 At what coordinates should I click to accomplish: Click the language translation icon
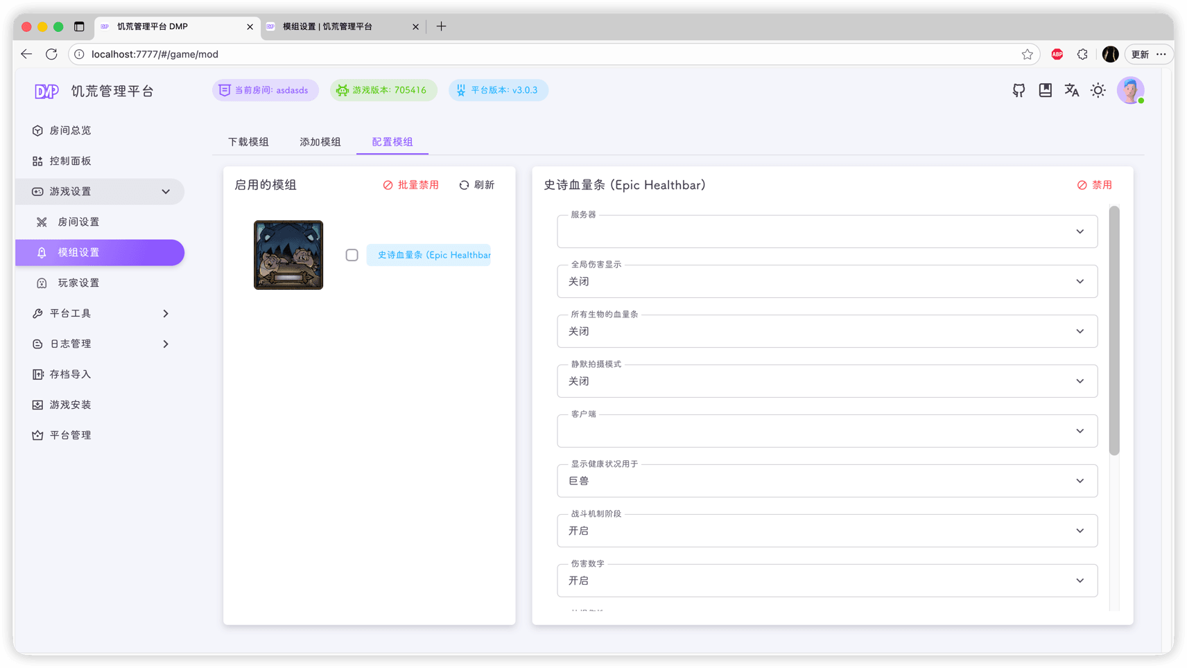coord(1071,90)
